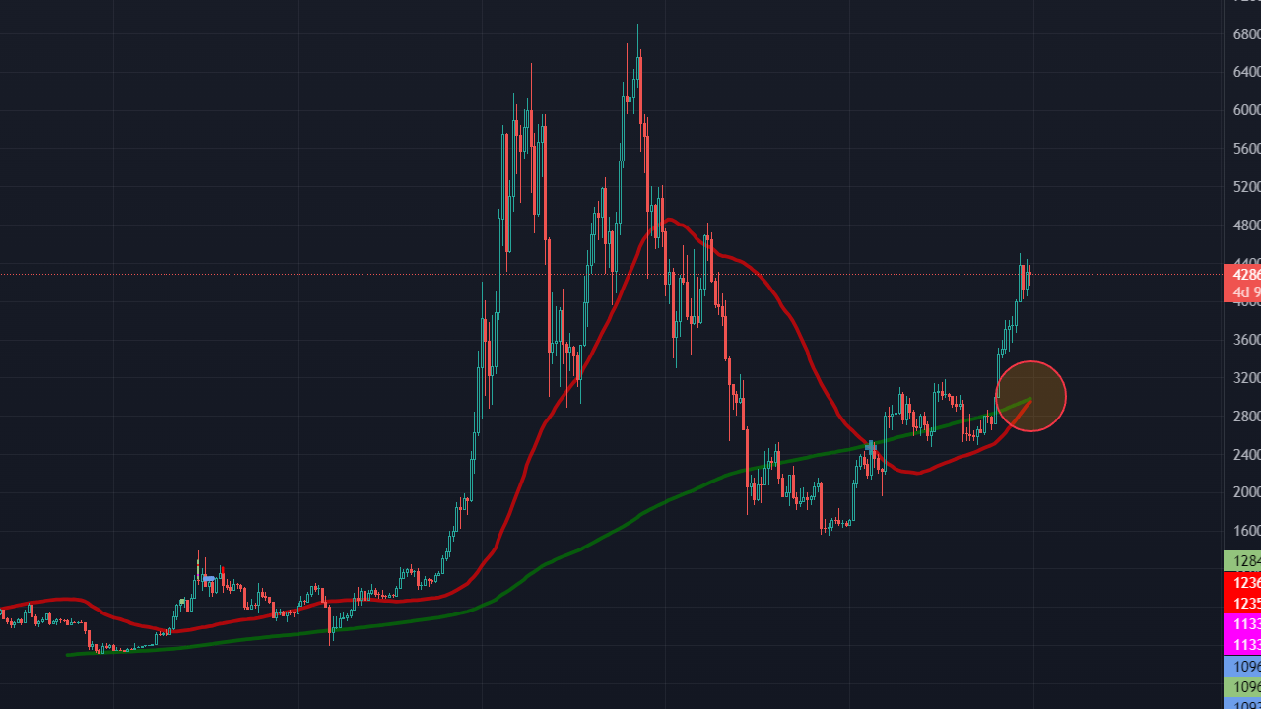Click the green 1096 indicator value label

click(1242, 686)
